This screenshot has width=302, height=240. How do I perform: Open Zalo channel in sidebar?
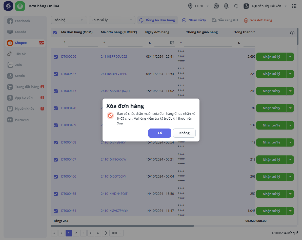pos(25,65)
